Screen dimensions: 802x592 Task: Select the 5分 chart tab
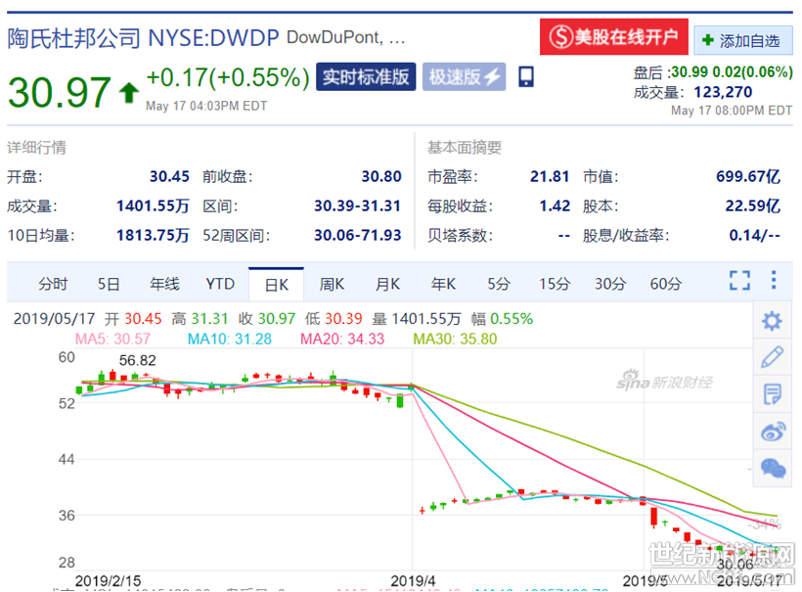point(499,284)
